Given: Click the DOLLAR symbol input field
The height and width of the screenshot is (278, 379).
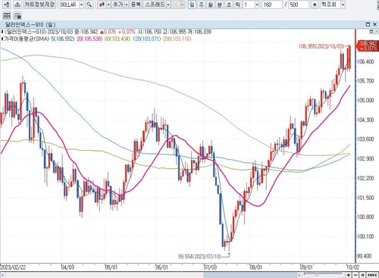Looking at the screenshot, I should pos(69,5).
